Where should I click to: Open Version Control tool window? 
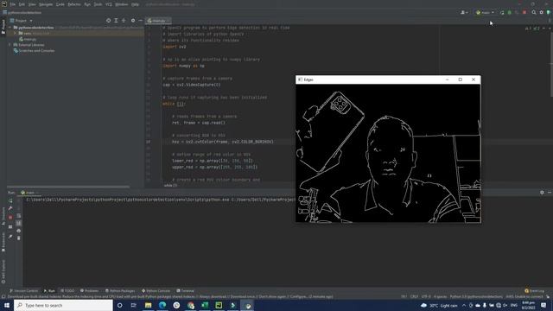[x=23, y=291]
